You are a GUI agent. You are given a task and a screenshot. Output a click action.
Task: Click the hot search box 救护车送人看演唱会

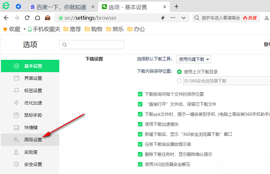pyautogui.click(x=221, y=18)
